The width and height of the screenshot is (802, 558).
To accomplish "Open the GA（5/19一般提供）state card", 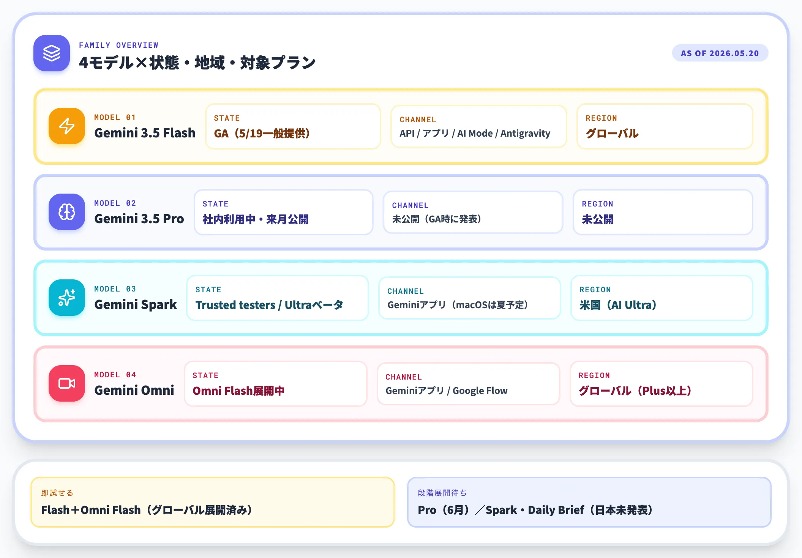I will 293,126.
